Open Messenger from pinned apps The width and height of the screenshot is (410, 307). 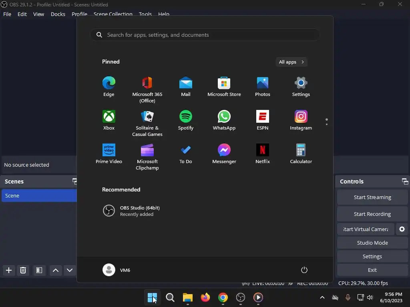pos(224,154)
